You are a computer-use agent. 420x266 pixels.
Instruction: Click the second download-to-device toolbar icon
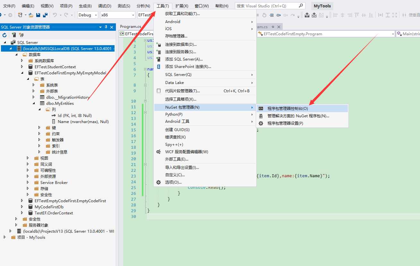click(x=314, y=15)
